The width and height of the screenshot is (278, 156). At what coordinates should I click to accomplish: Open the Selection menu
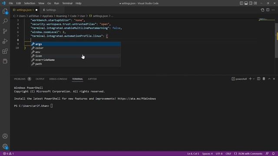(x=30, y=3)
